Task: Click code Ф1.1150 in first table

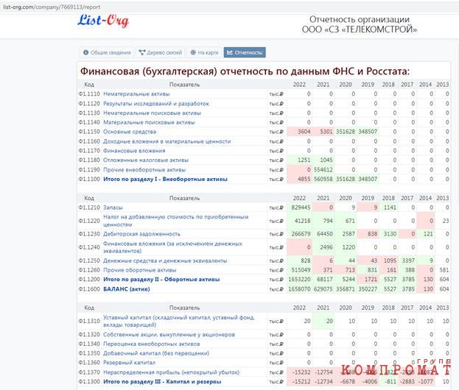Action: tap(89, 132)
